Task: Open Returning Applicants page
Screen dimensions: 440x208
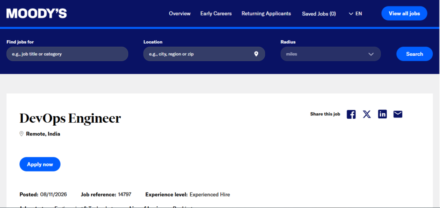Action: click(x=266, y=13)
